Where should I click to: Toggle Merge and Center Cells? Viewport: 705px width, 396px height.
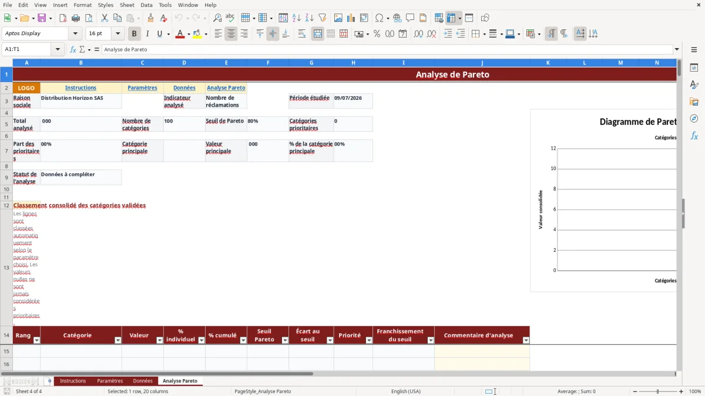click(x=318, y=33)
